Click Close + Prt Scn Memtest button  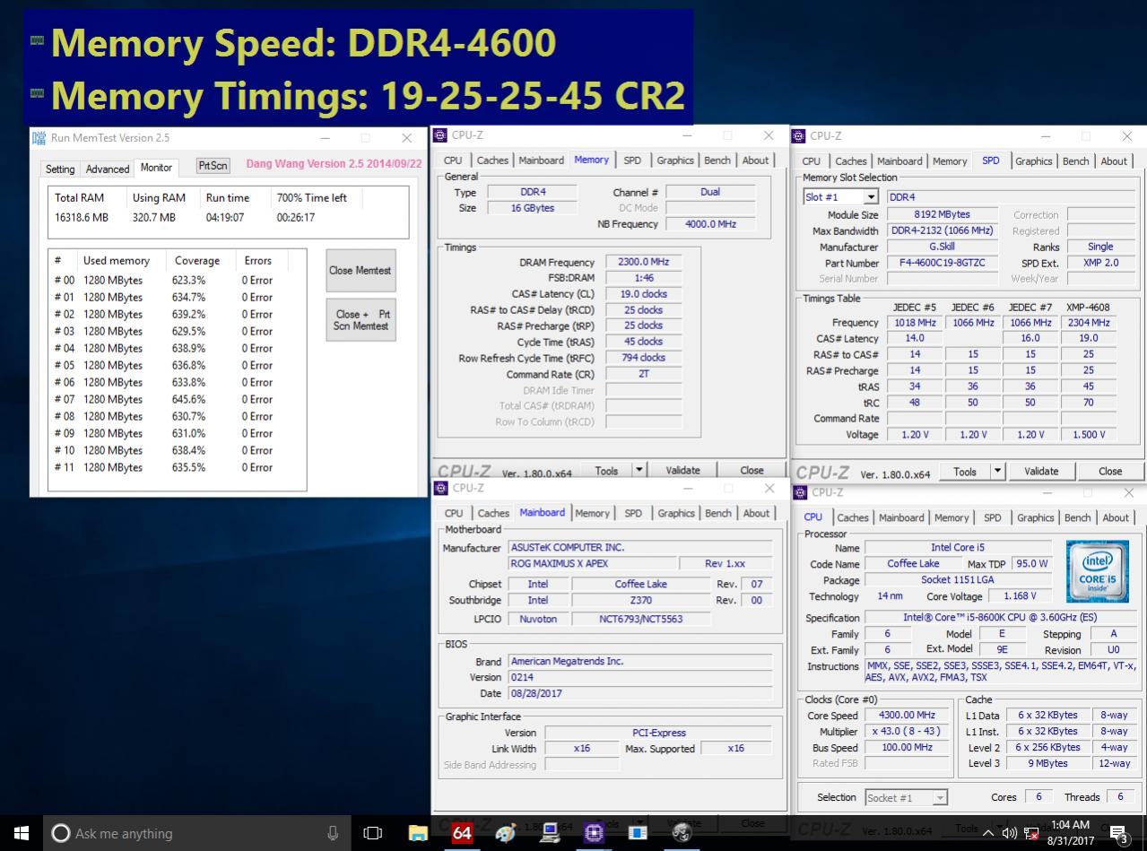pos(361,319)
